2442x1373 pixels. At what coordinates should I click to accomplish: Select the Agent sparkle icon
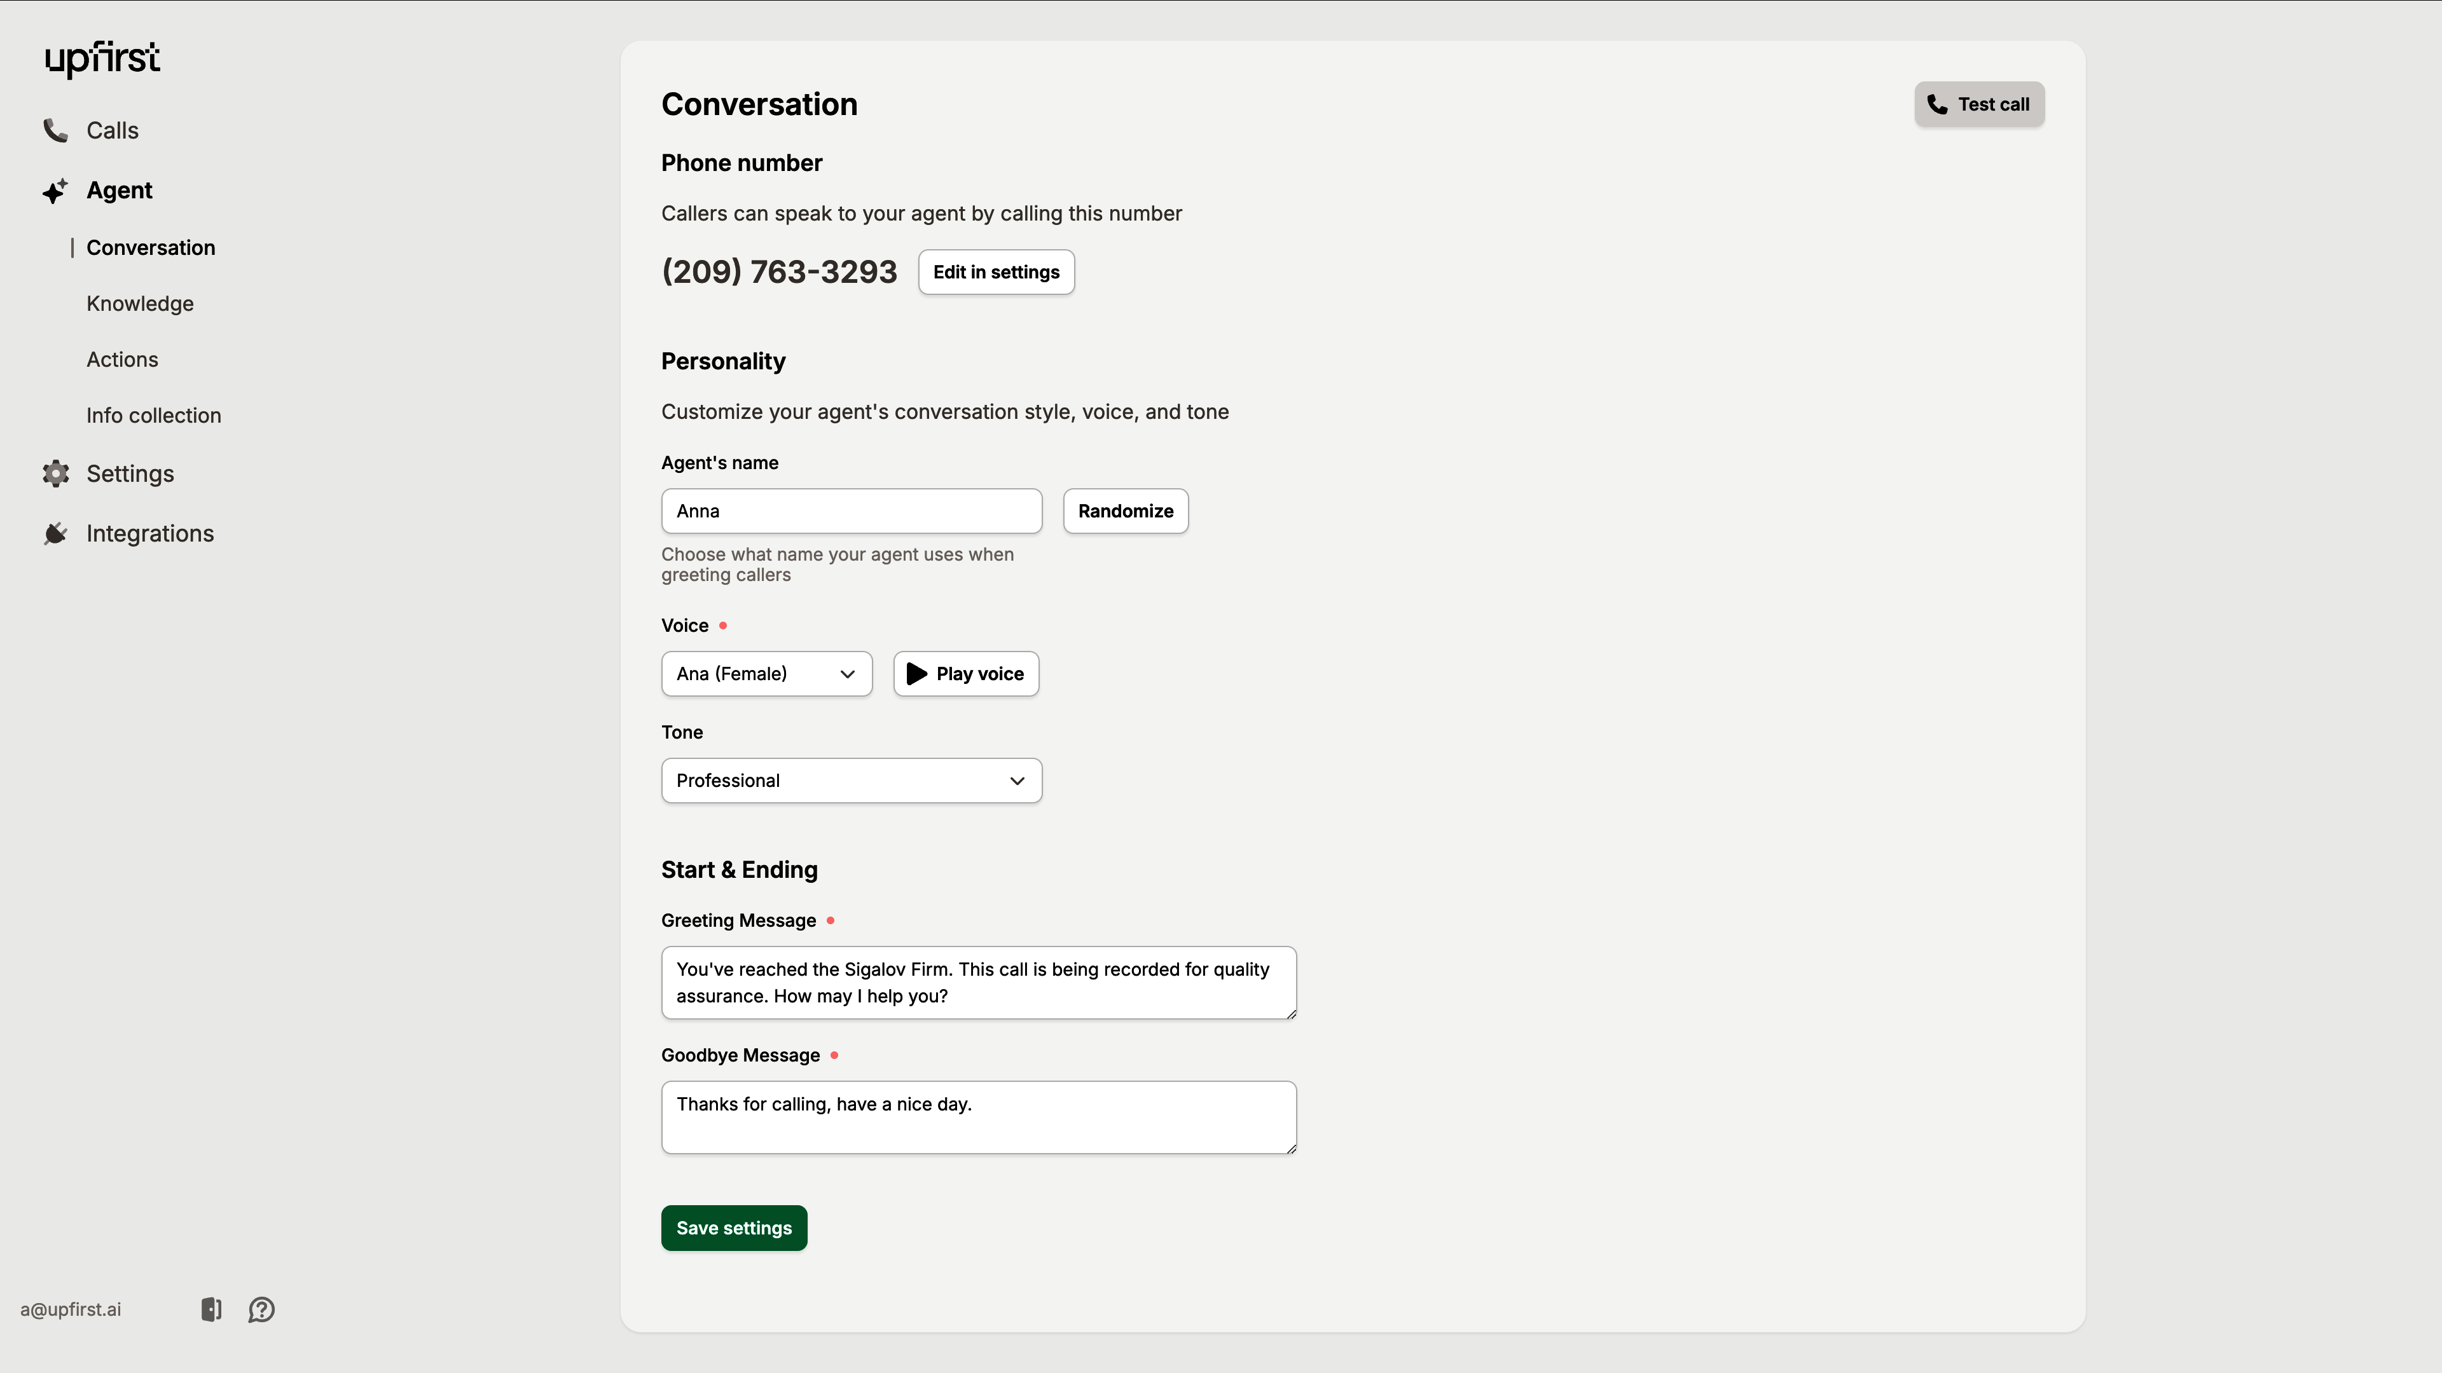click(54, 191)
